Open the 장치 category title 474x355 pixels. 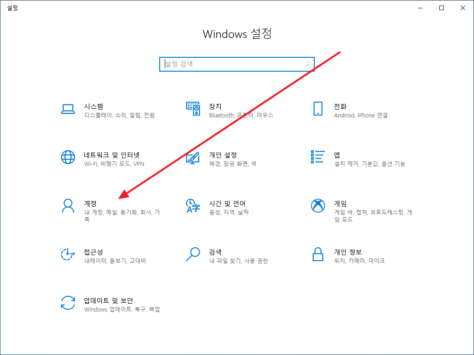(215, 107)
